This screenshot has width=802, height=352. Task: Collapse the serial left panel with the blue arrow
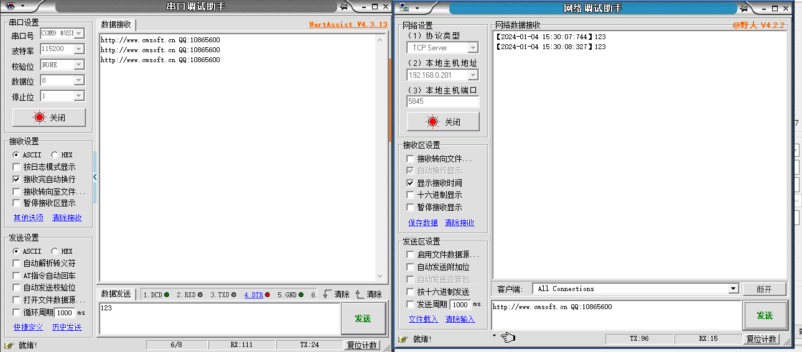(x=95, y=177)
